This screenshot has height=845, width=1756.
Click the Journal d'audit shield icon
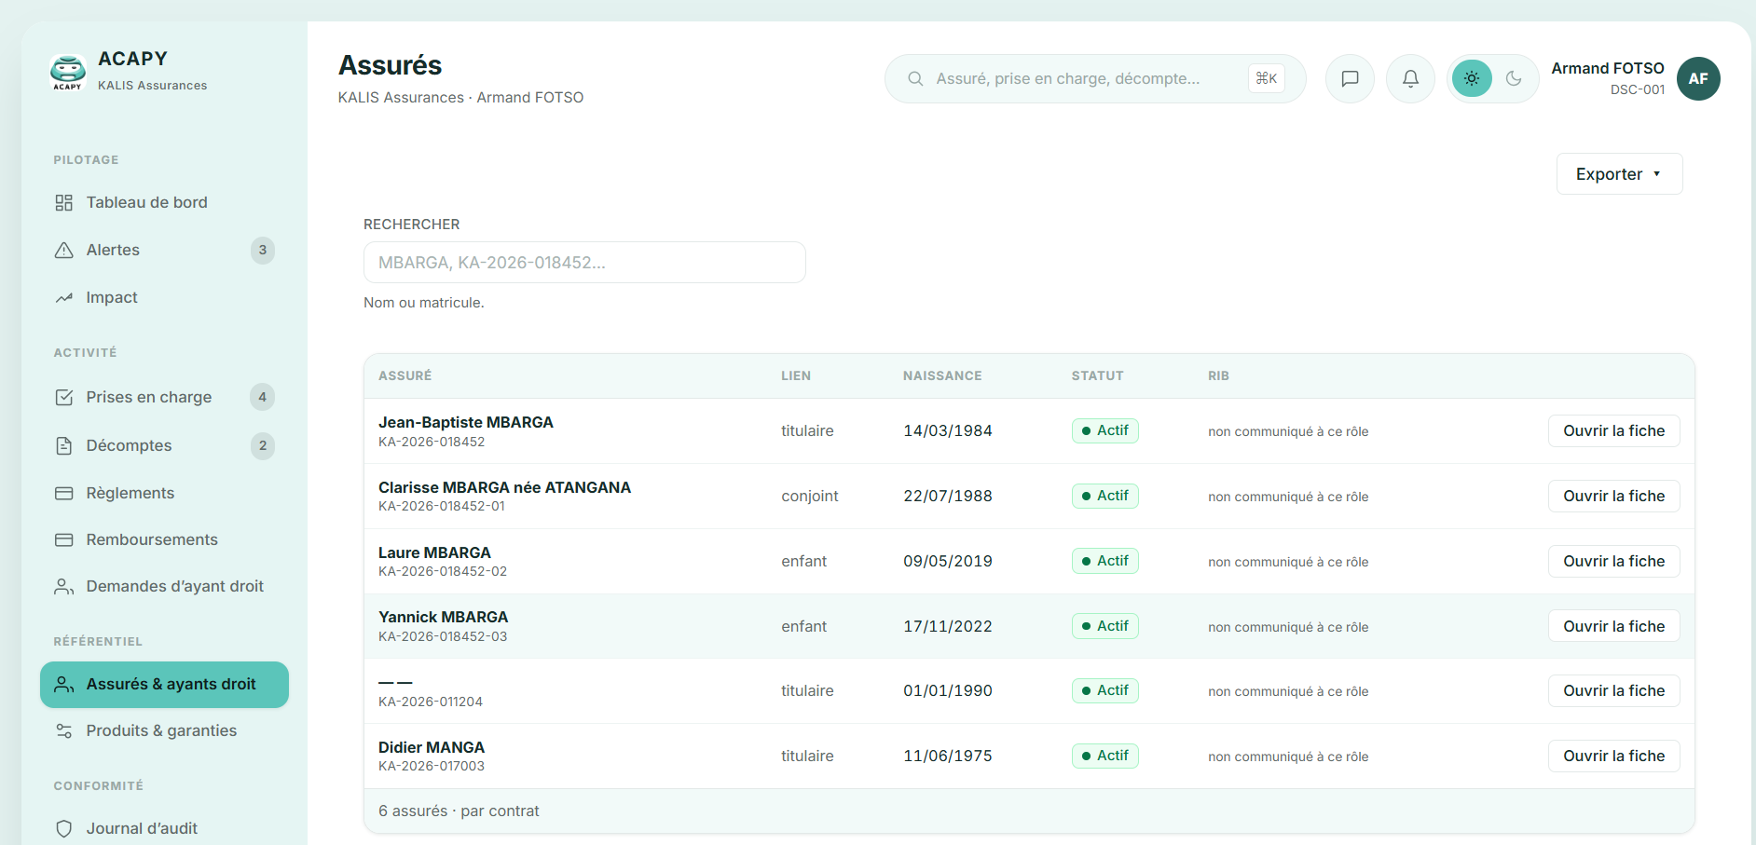click(63, 829)
